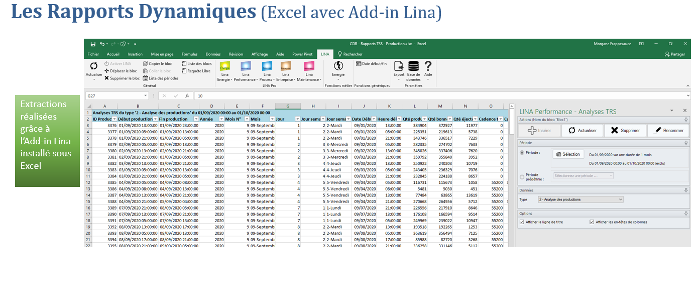
Task: Open the filter dropdown on Jour column
Action: pyautogui.click(x=297, y=119)
